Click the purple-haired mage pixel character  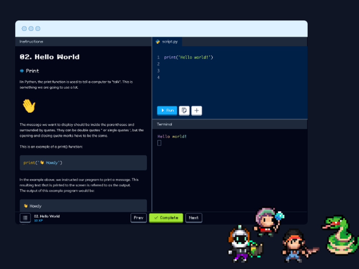pyautogui.click(x=268, y=222)
